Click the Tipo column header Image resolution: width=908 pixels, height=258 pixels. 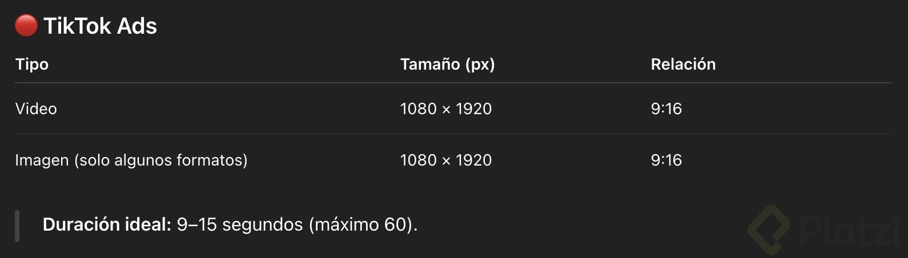pos(32,64)
